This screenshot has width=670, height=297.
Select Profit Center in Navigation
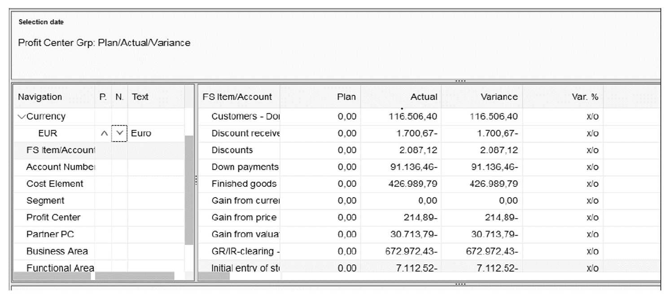[x=53, y=217]
